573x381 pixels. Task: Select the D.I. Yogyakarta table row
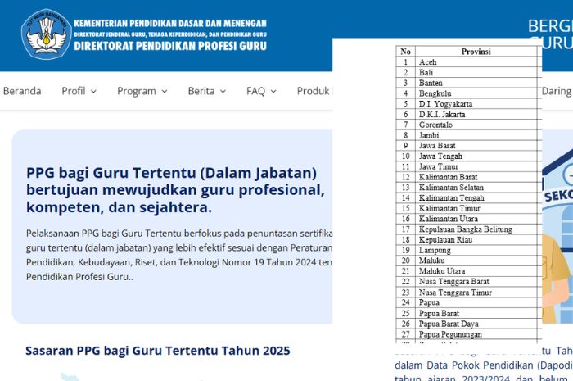click(467, 104)
